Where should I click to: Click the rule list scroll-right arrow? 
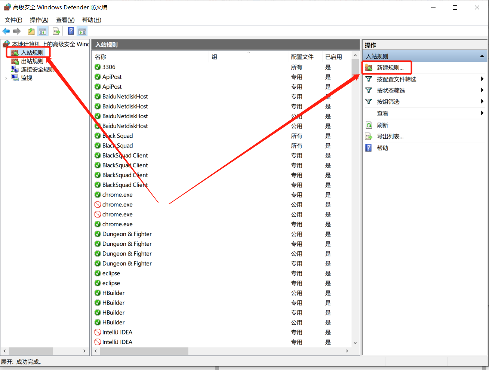pos(347,351)
